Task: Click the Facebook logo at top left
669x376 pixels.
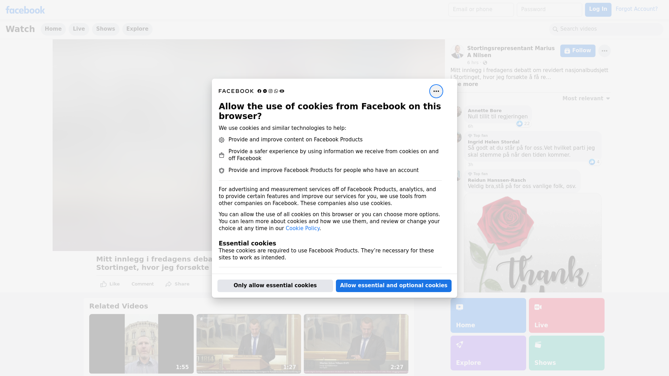Action: pyautogui.click(x=25, y=10)
